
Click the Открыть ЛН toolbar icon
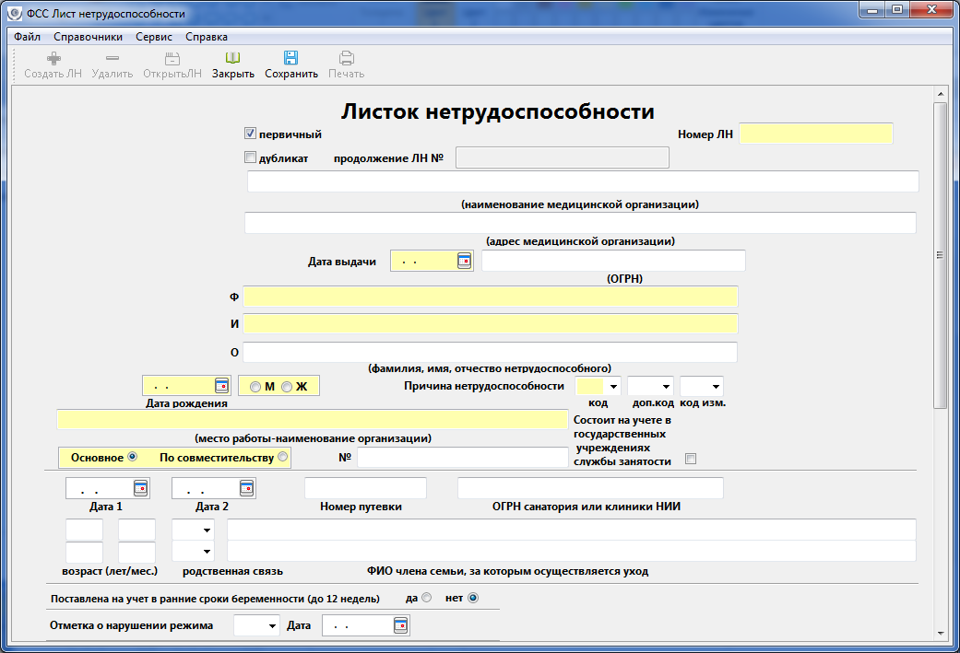pos(172,58)
